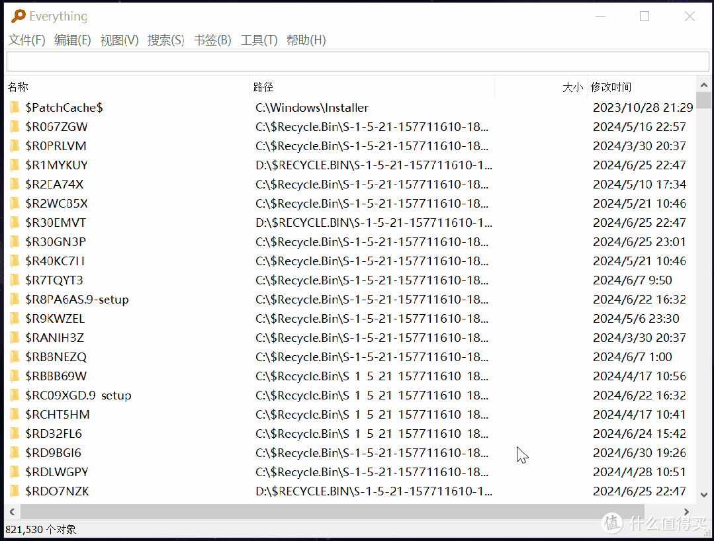The height and width of the screenshot is (541, 714).
Task: Click path C:\Windows\Installer
Action: point(312,107)
